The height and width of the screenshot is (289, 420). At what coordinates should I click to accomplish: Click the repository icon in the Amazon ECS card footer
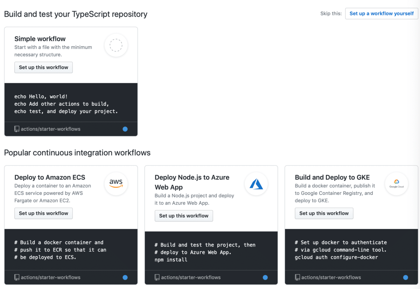click(17, 277)
